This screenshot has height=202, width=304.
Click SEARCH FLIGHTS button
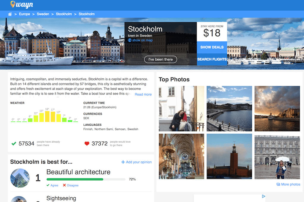212,59
